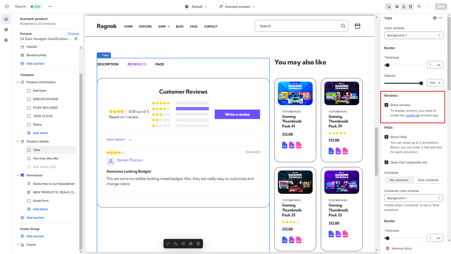Screen dimensions: 451x254
Task: Click the Opacity percent input field
Action: click(435, 83)
